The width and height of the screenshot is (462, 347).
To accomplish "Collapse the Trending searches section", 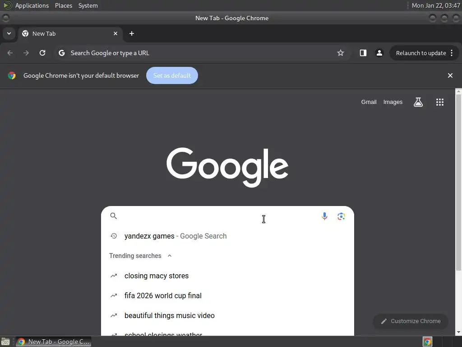I will (x=170, y=256).
